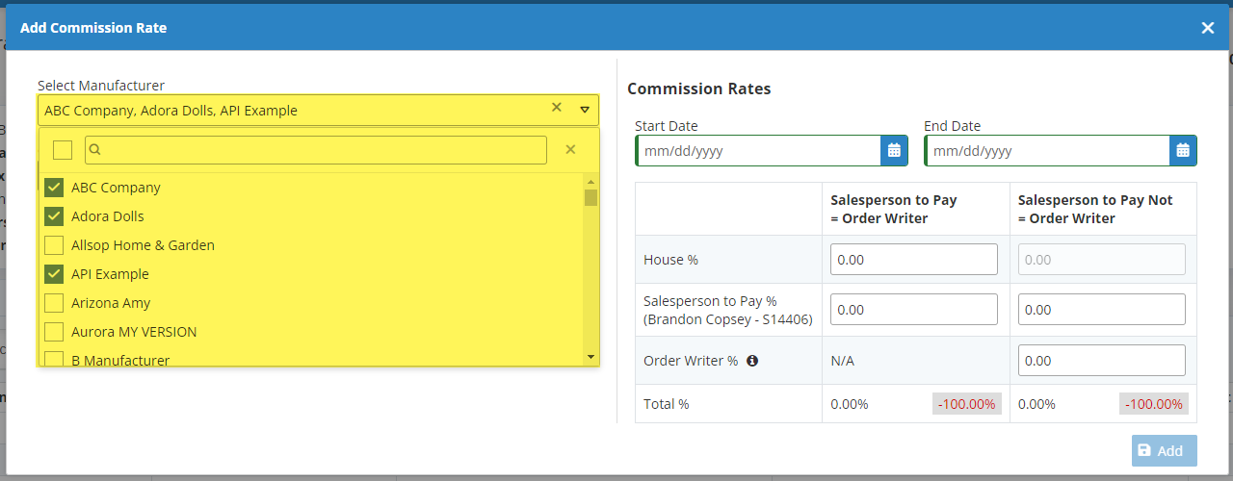This screenshot has height=481, width=1233.
Task: Uncheck the Adora Dolls checkbox
Action: coord(54,216)
